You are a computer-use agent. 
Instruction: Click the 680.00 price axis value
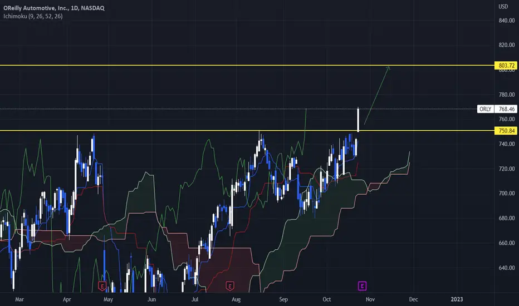click(x=507, y=218)
